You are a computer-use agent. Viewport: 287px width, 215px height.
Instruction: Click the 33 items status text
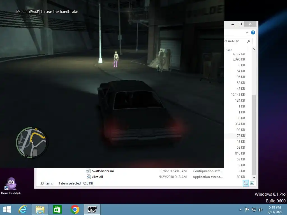(x=47, y=183)
